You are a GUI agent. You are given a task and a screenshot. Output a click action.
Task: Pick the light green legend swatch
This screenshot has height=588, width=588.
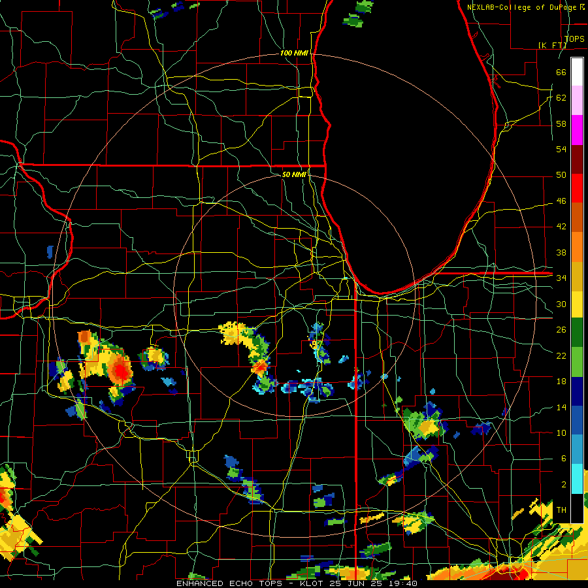tap(577, 361)
